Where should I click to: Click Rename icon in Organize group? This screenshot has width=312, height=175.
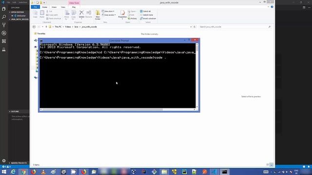pyautogui.click(x=89, y=14)
